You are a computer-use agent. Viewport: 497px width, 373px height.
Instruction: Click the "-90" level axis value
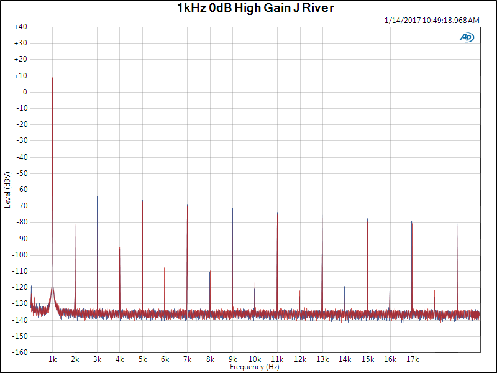point(22,239)
